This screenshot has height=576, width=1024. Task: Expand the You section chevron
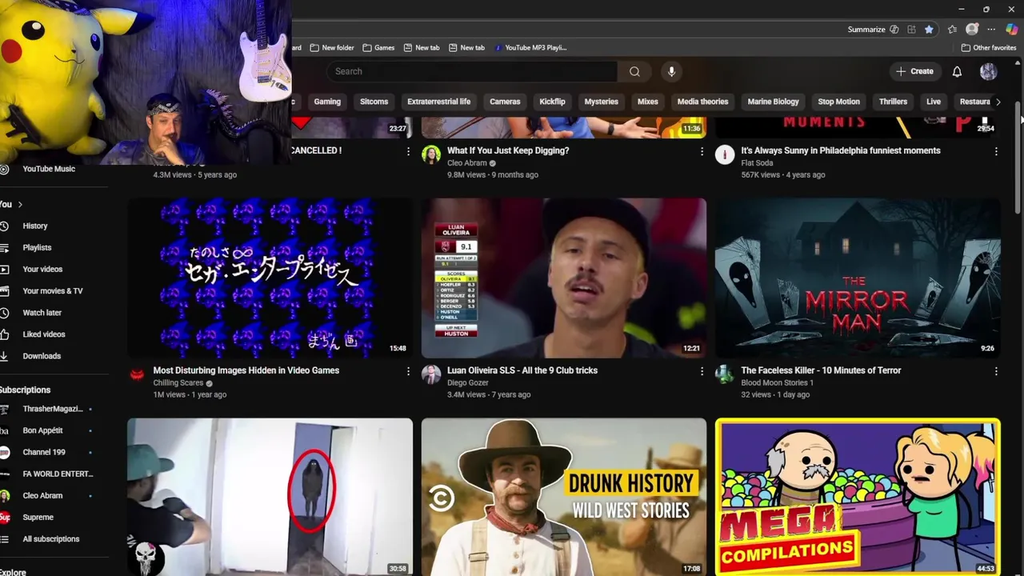click(x=20, y=204)
